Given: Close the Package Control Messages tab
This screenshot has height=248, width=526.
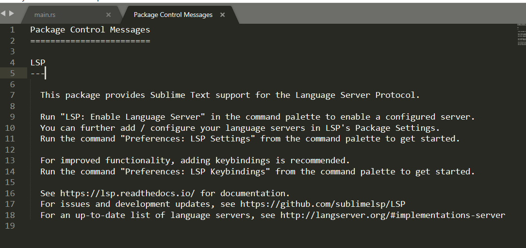Looking at the screenshot, I should (222, 15).
